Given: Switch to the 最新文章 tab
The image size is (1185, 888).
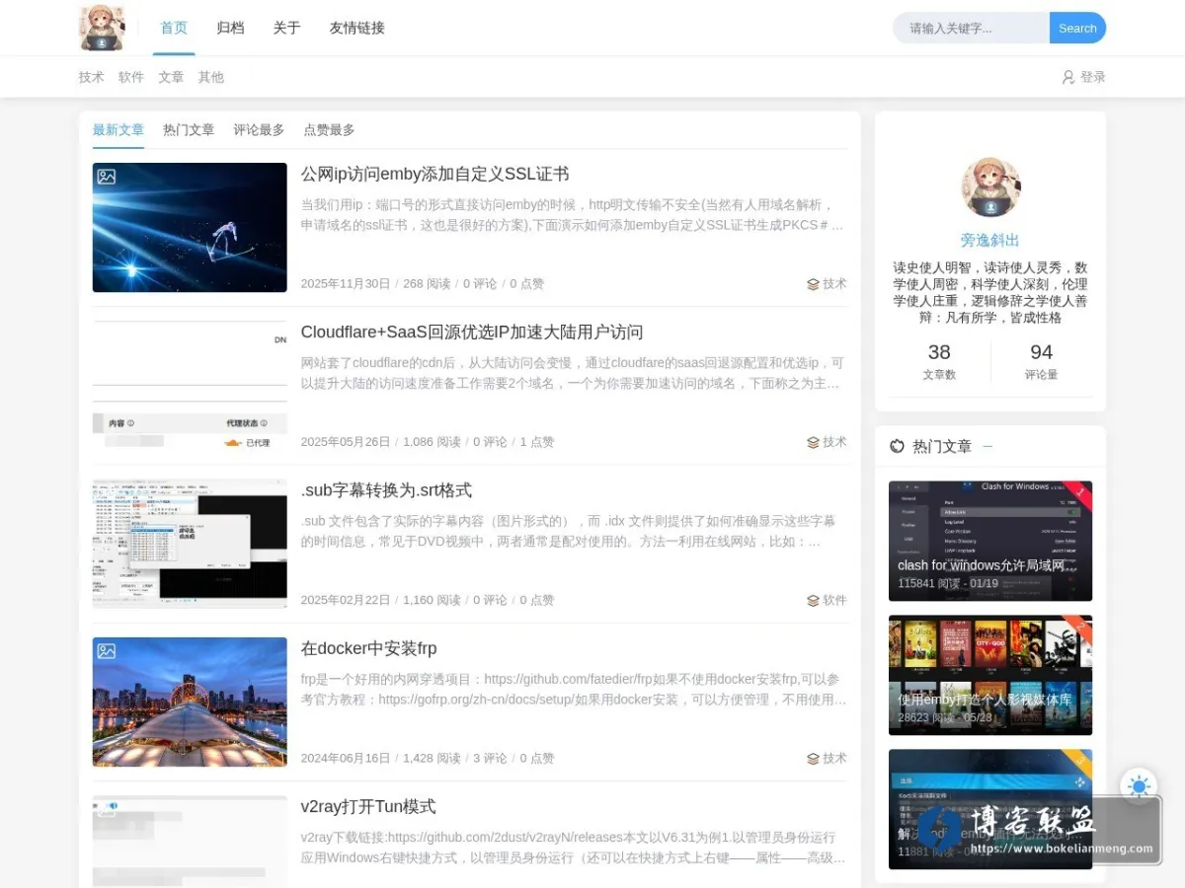Looking at the screenshot, I should coord(118,130).
